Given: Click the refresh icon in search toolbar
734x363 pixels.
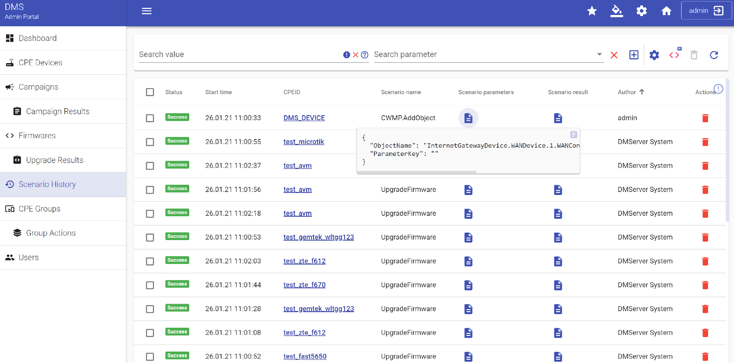Looking at the screenshot, I should [713, 55].
